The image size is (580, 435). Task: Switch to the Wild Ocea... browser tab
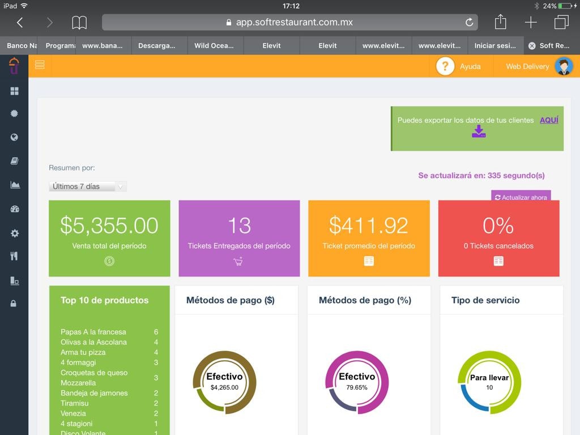215,46
